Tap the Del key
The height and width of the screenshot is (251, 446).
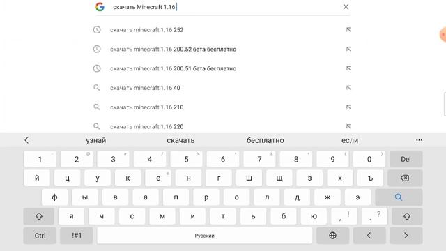pos(406,159)
